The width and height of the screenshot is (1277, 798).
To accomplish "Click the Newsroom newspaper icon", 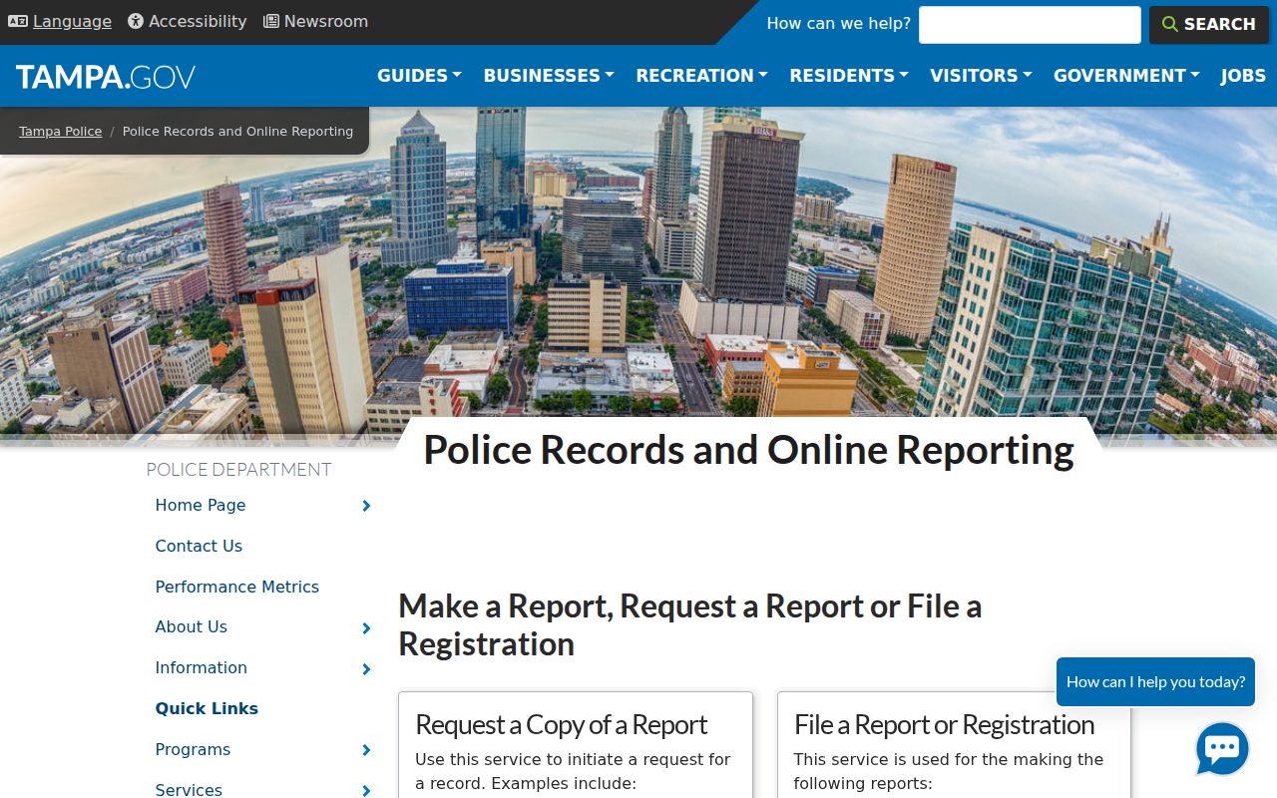I will click(271, 21).
